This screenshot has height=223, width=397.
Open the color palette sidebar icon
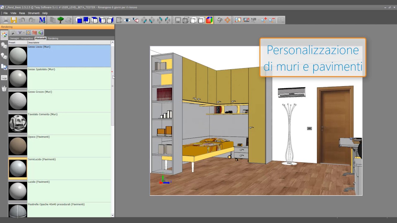pyautogui.click(x=4, y=35)
